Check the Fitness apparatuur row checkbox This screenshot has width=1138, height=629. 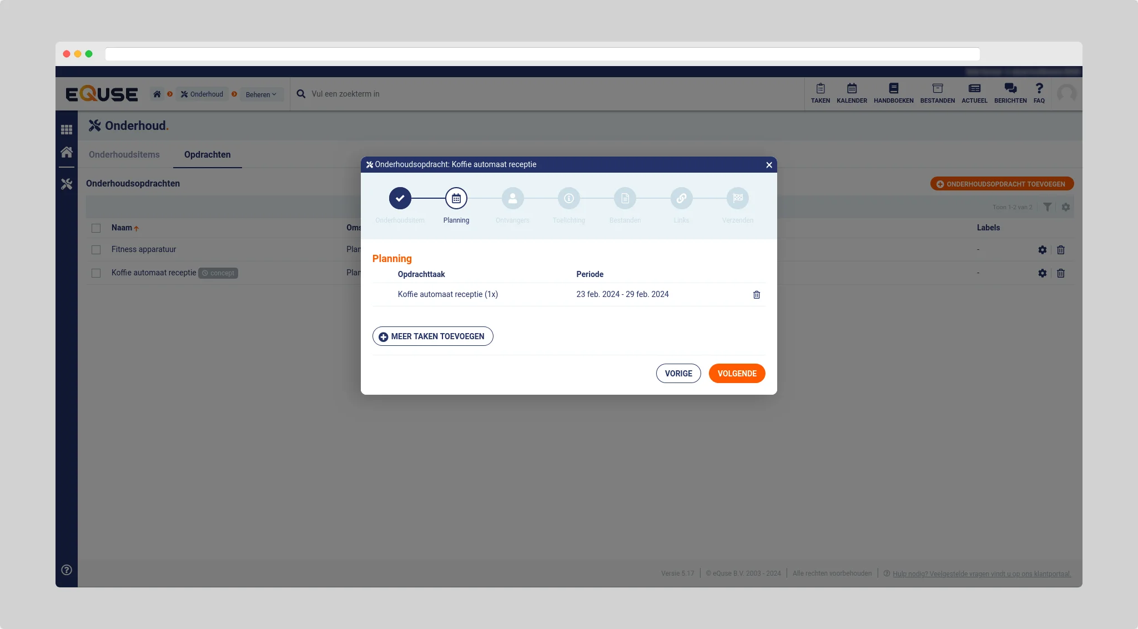96,250
